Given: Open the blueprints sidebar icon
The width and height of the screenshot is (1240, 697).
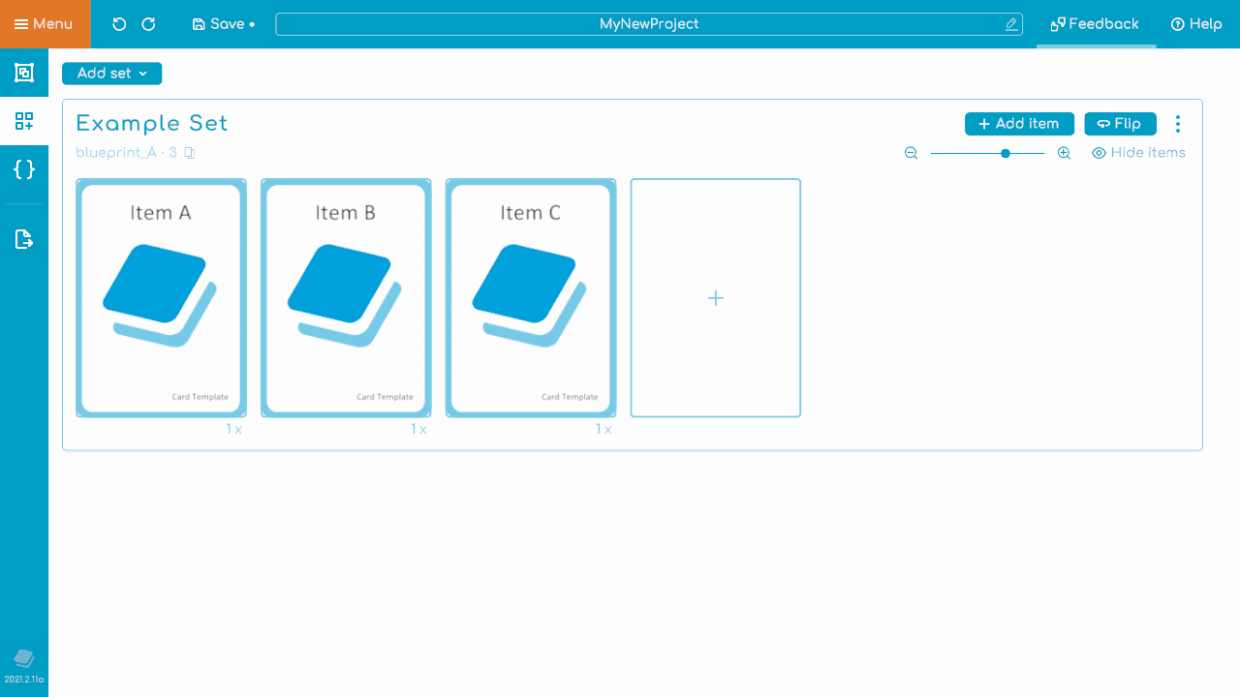Looking at the screenshot, I should click(24, 73).
